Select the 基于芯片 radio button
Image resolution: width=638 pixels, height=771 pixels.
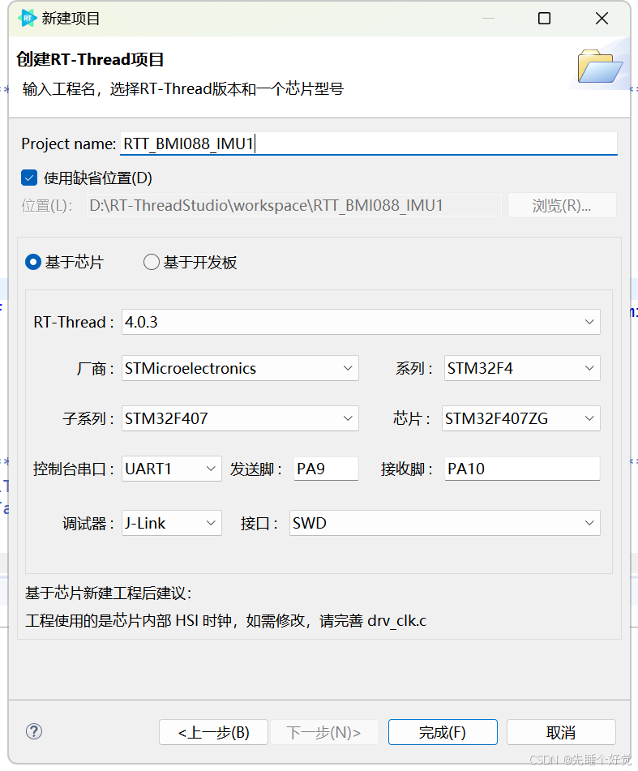pyautogui.click(x=33, y=262)
